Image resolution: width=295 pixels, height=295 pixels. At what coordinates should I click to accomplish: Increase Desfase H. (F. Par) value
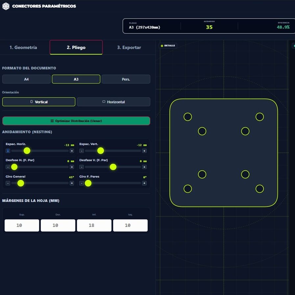pyautogui.click(x=72, y=167)
